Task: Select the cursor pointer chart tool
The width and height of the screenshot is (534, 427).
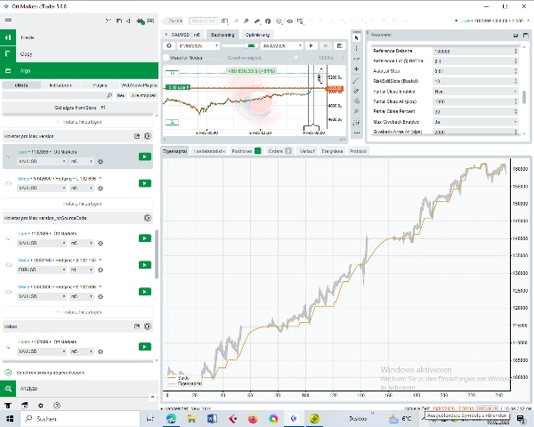Action: (357, 37)
